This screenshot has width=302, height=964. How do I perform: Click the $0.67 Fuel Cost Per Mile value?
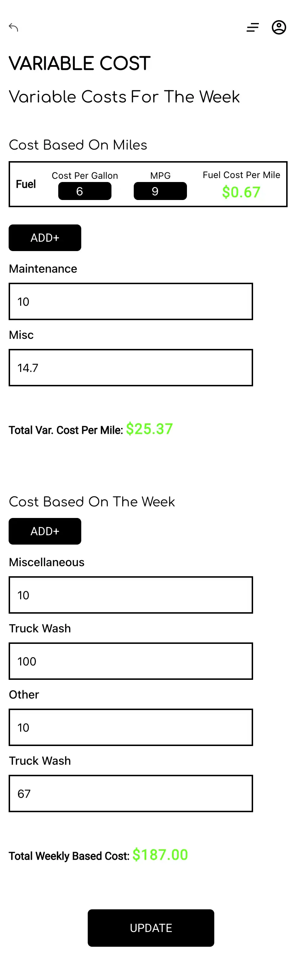(241, 192)
